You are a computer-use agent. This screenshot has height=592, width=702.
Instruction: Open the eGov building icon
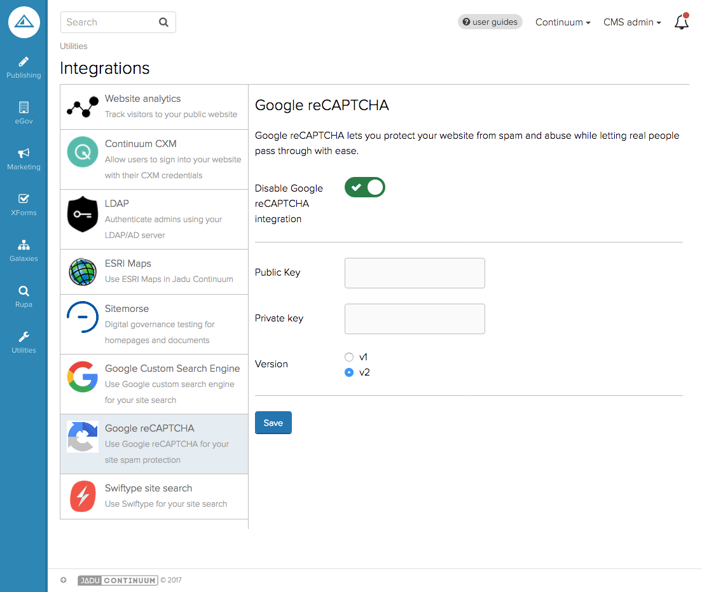[24, 107]
